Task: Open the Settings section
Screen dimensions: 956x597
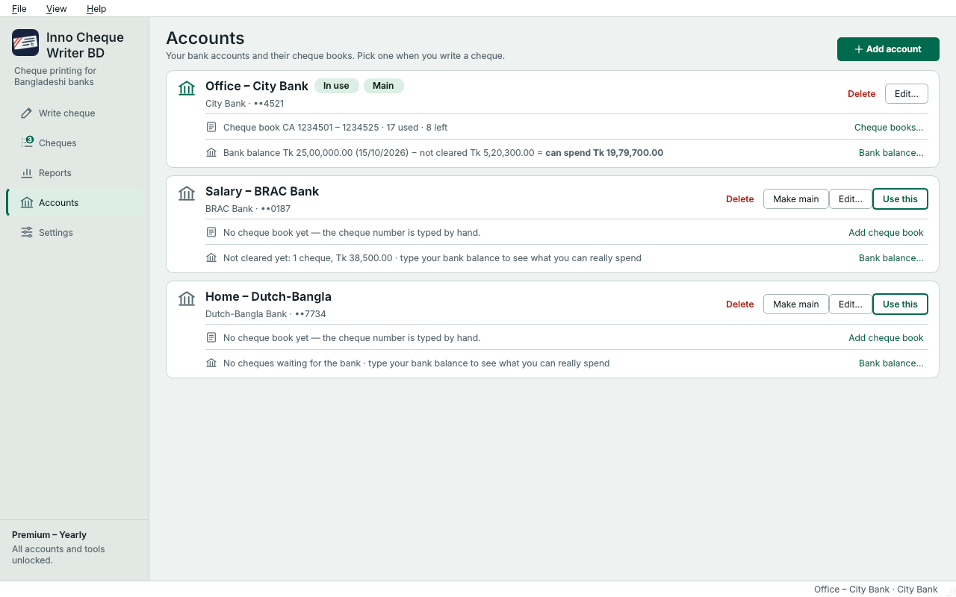Action: coord(75,233)
